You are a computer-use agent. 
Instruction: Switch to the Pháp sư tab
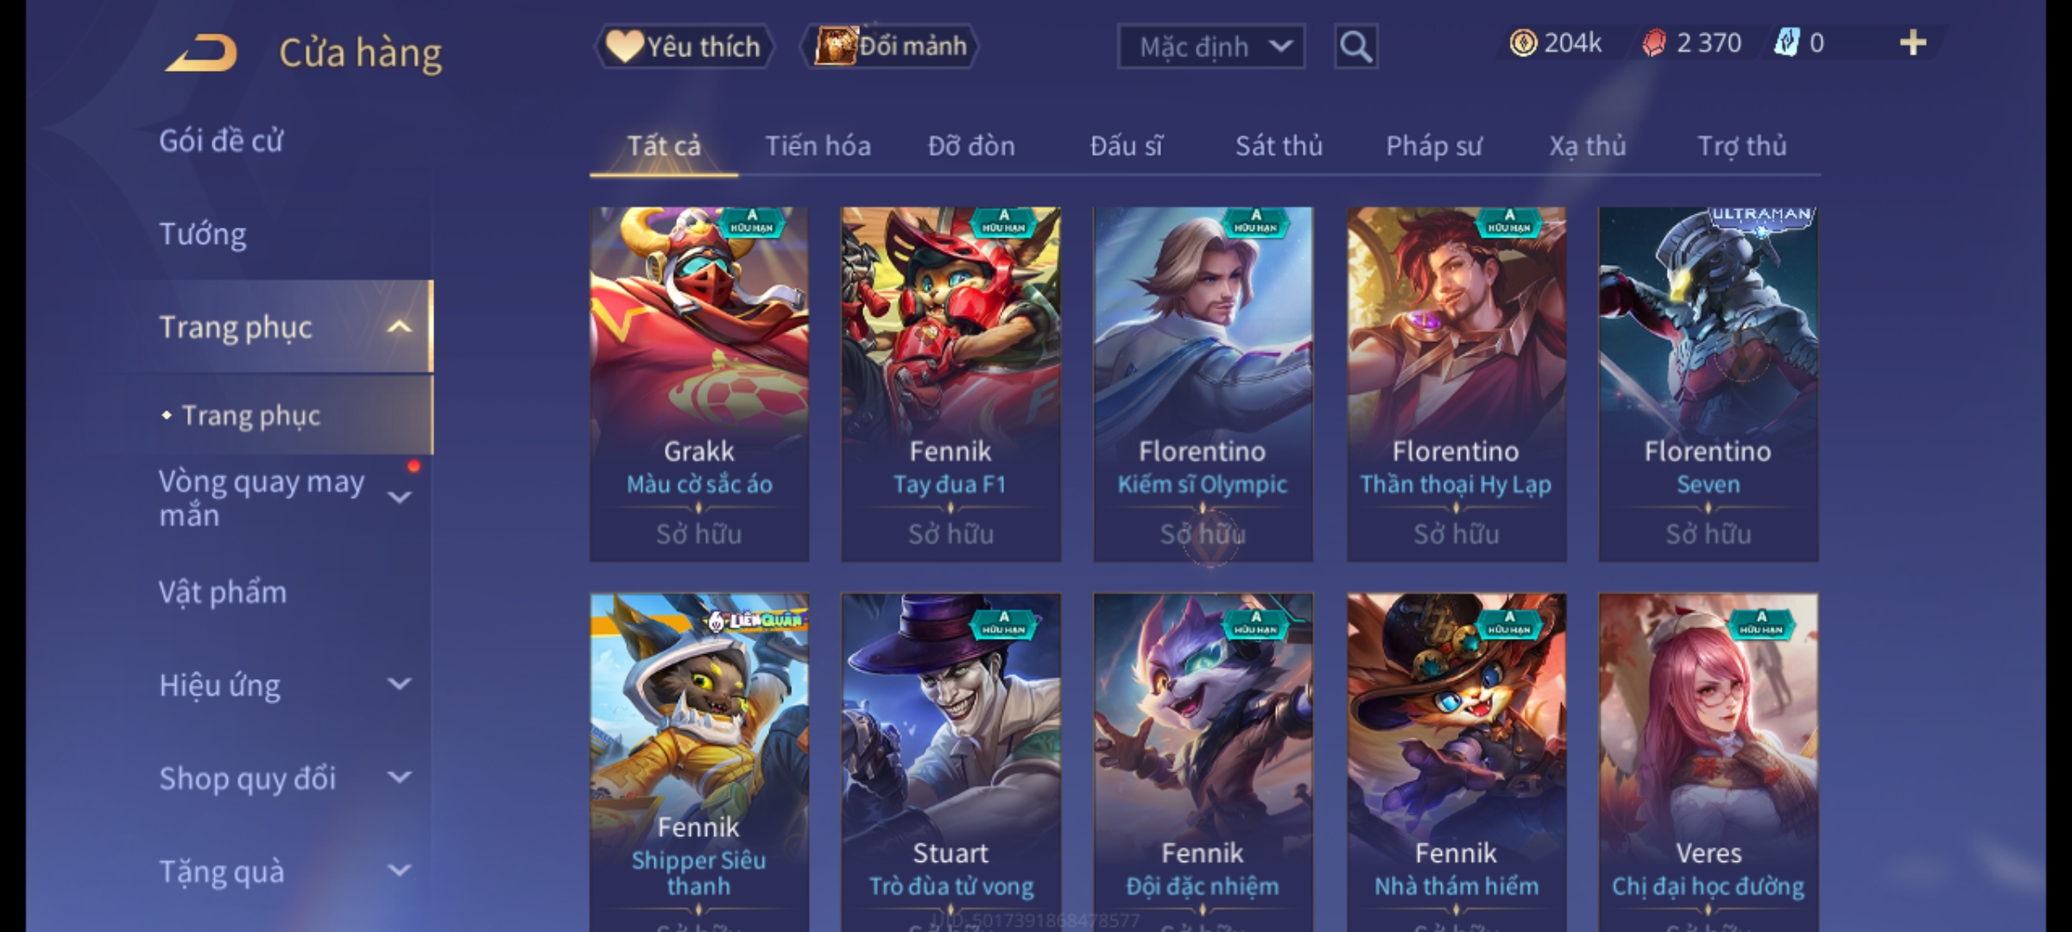click(1433, 146)
